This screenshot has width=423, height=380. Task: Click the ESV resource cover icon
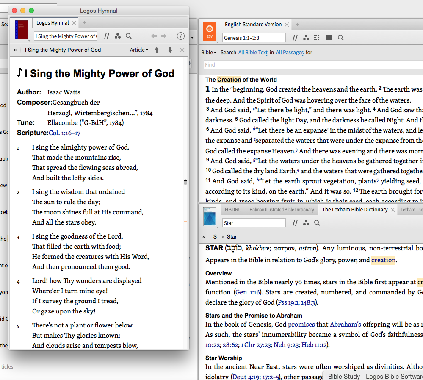(x=210, y=31)
